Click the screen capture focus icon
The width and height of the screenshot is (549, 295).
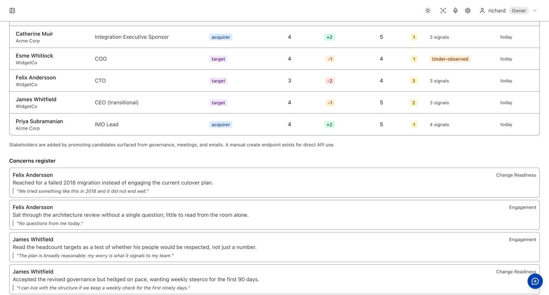coord(443,11)
